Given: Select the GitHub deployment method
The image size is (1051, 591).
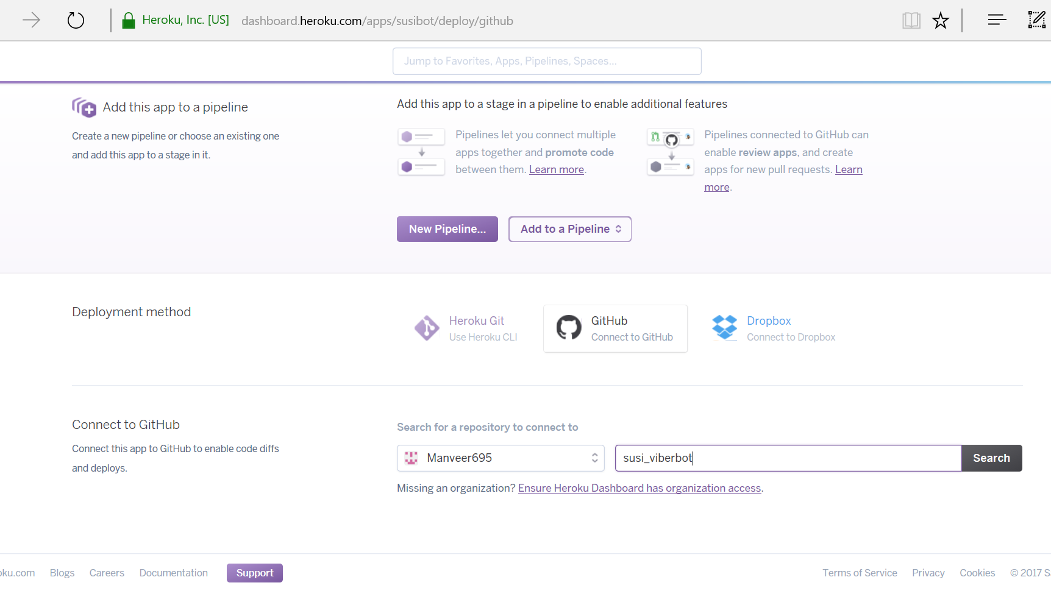Looking at the screenshot, I should 615,328.
